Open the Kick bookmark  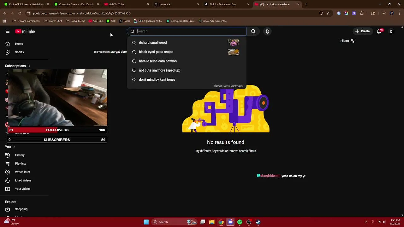tap(111, 21)
